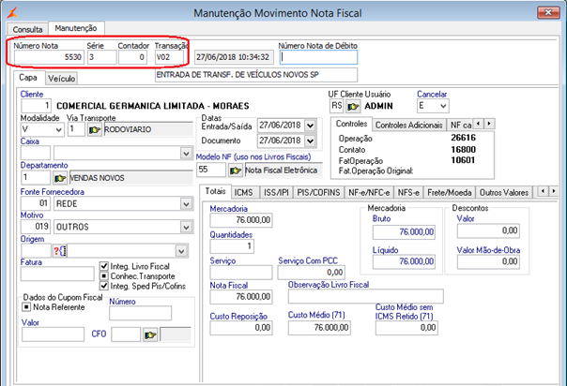
Task: Click the Cupom Fiscal Número field
Action: [x=140, y=314]
